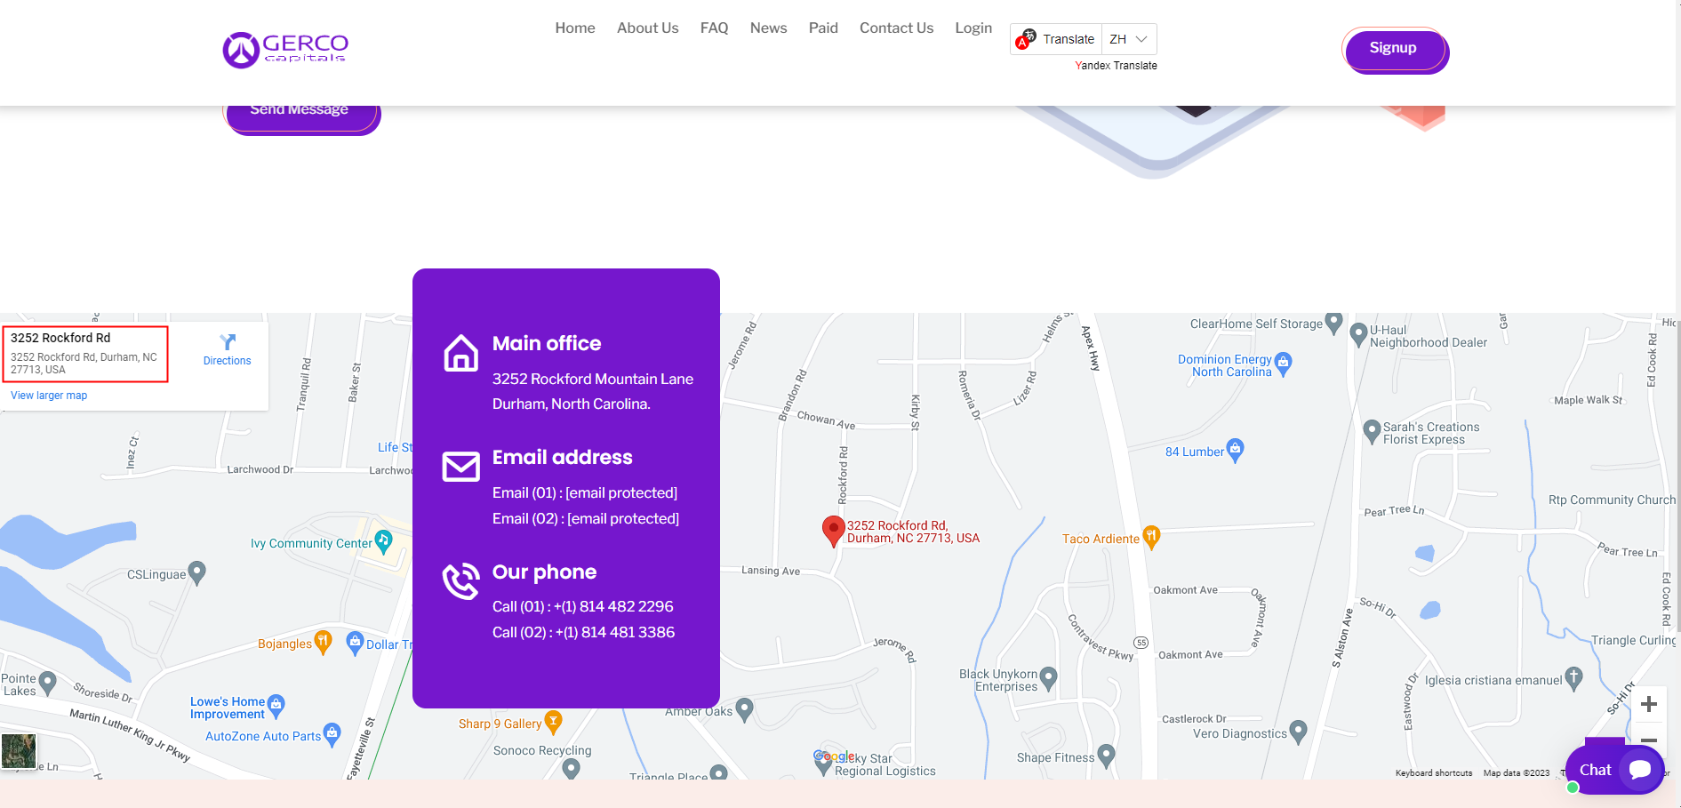The height and width of the screenshot is (808, 1681).
Task: Click the 'Rtp Community Church' map label
Action: (1612, 500)
